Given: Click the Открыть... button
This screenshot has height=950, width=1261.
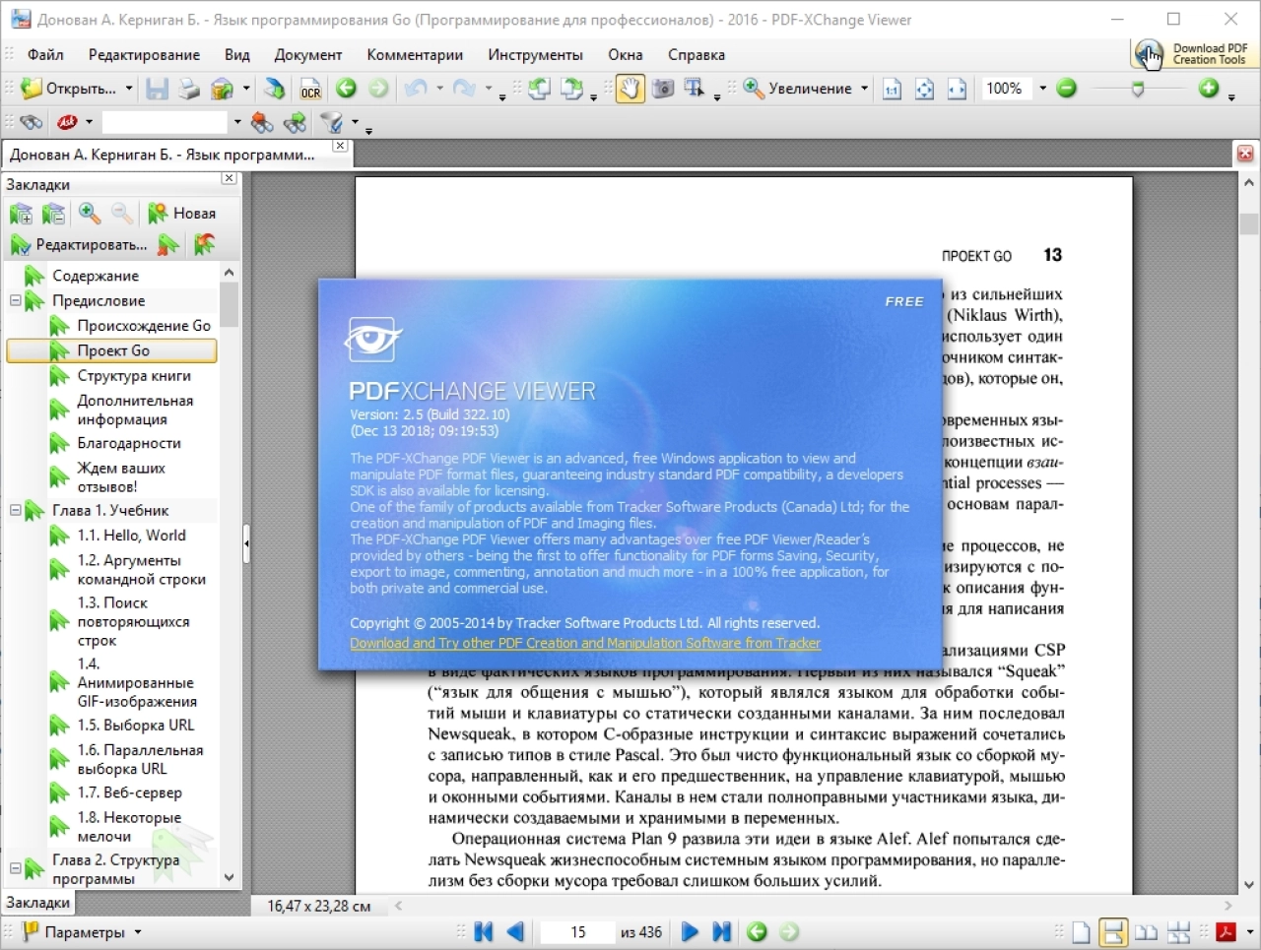Looking at the screenshot, I should [69, 89].
